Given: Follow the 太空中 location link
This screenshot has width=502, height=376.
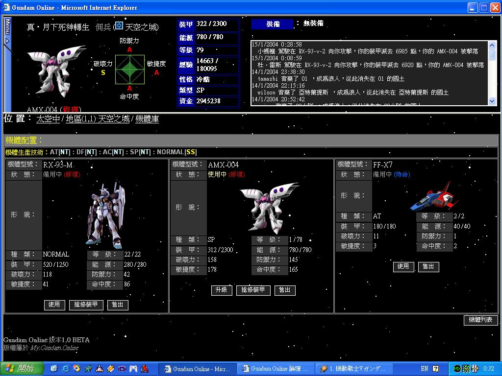Looking at the screenshot, I should pos(49,119).
